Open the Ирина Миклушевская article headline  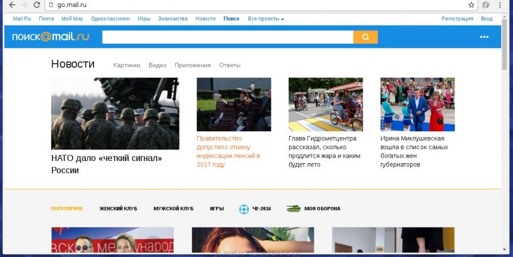pyautogui.click(x=414, y=151)
